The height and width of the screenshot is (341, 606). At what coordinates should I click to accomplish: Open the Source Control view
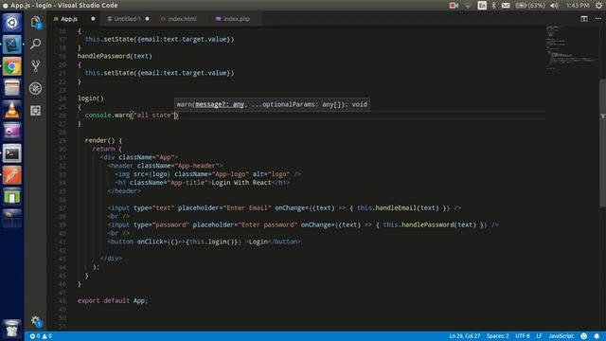coord(36,66)
